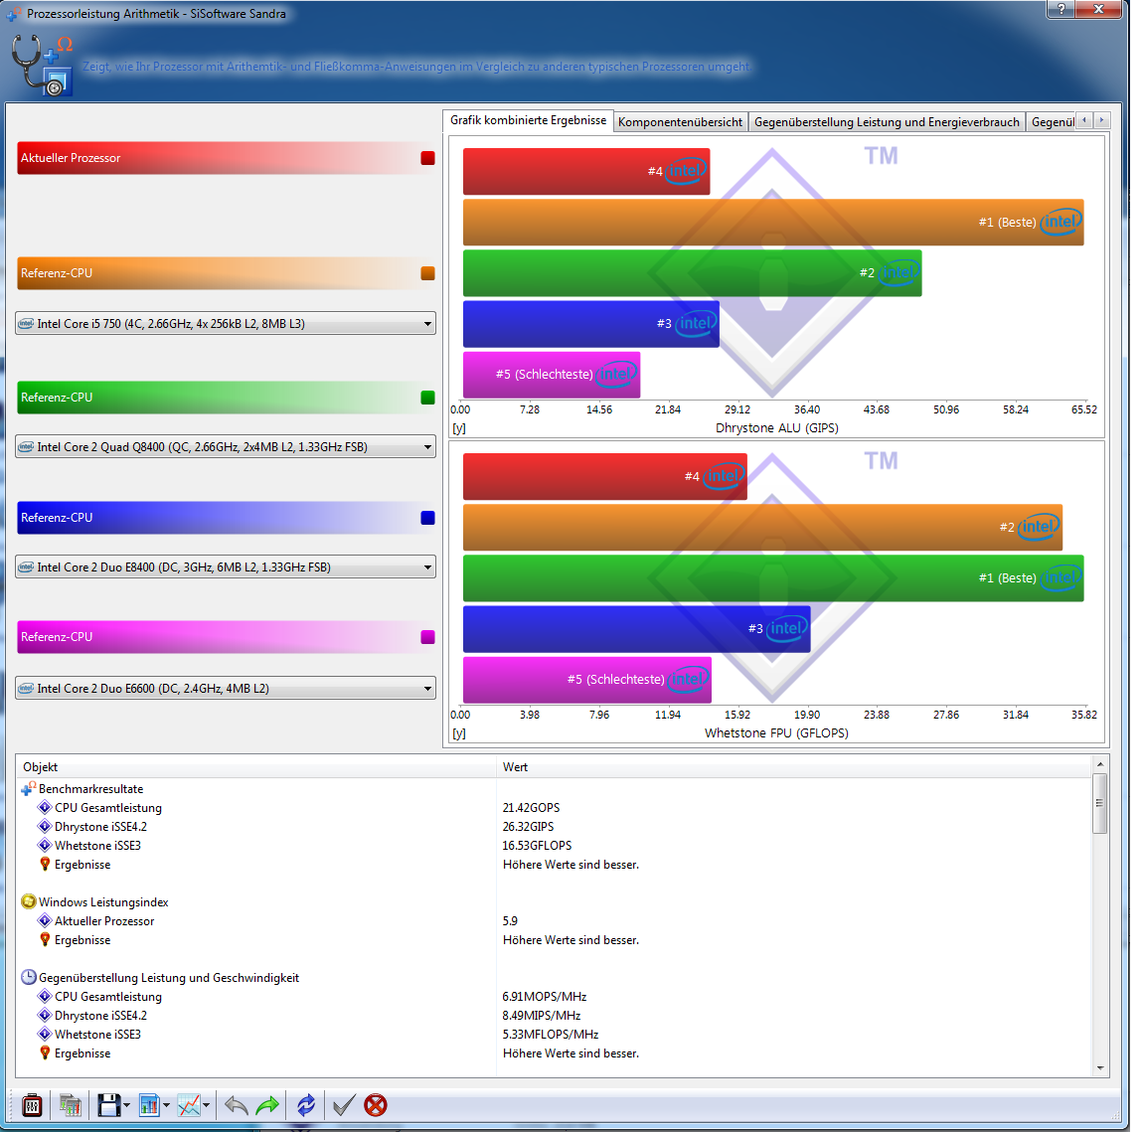Click the 8.49MIPS/MHz value

(x=541, y=1015)
